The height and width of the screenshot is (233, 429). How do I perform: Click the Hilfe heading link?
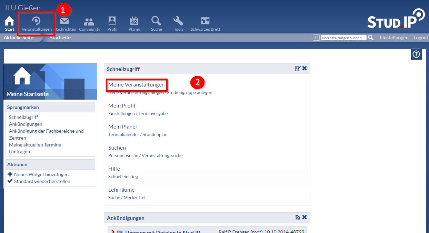click(x=114, y=169)
